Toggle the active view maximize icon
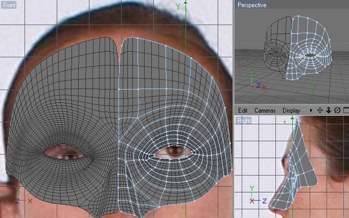Viewport: 349px width, 218px height. [346, 111]
